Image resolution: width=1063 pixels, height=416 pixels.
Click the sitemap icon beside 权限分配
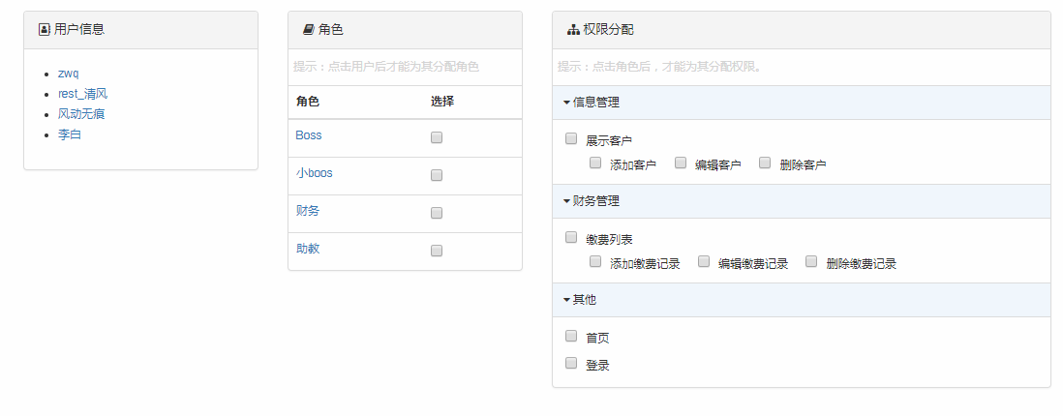pos(573,30)
